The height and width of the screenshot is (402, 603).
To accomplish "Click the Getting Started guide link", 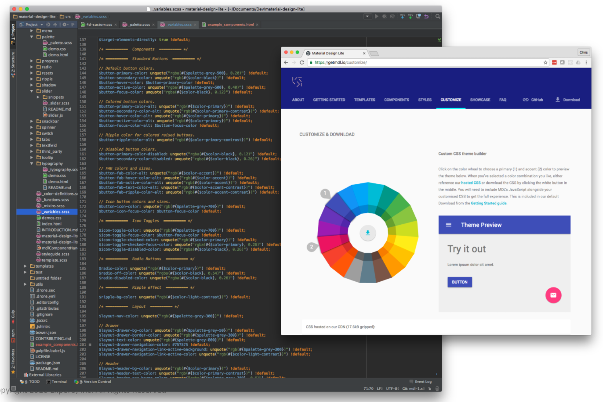I will point(489,204).
